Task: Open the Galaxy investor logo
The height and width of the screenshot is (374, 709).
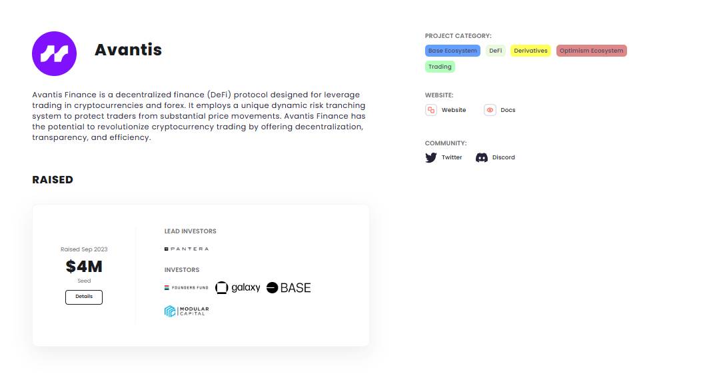Action: tap(238, 287)
